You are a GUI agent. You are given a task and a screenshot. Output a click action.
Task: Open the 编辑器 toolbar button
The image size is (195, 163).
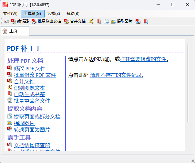(x=20, y=21)
